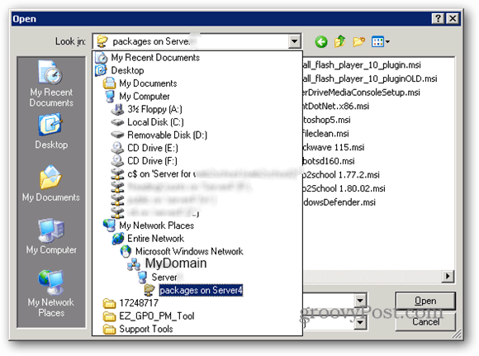
Task: Click the horizontal scrollbar track
Action: [372, 276]
